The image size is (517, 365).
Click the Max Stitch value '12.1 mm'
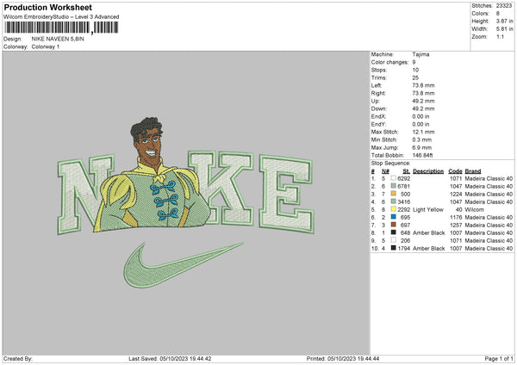coord(423,132)
